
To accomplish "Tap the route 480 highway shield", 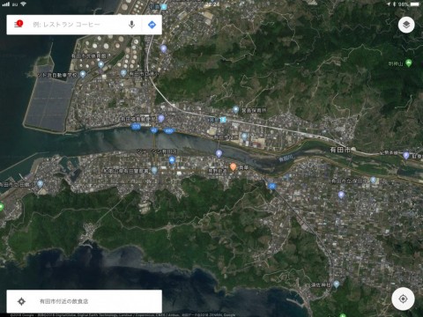I will tap(169, 131).
